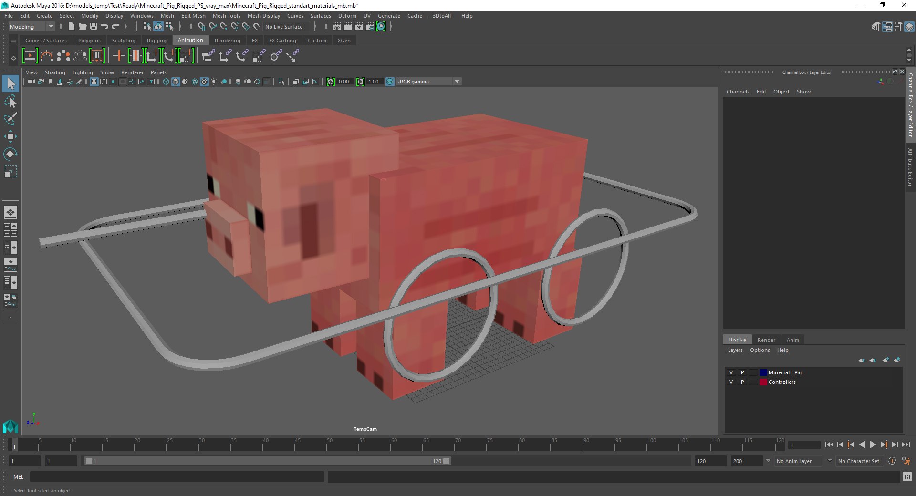The height and width of the screenshot is (496, 916).
Task: Open the shelf options gear menu
Action: coord(13,58)
